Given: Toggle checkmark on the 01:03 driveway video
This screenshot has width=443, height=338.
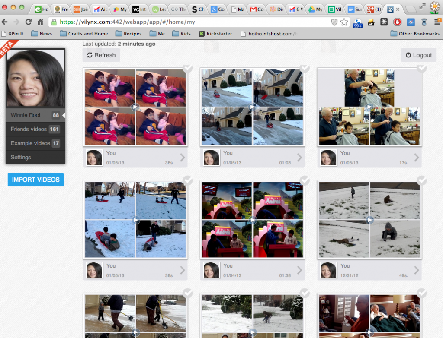Looking at the screenshot, I should [x=305, y=68].
